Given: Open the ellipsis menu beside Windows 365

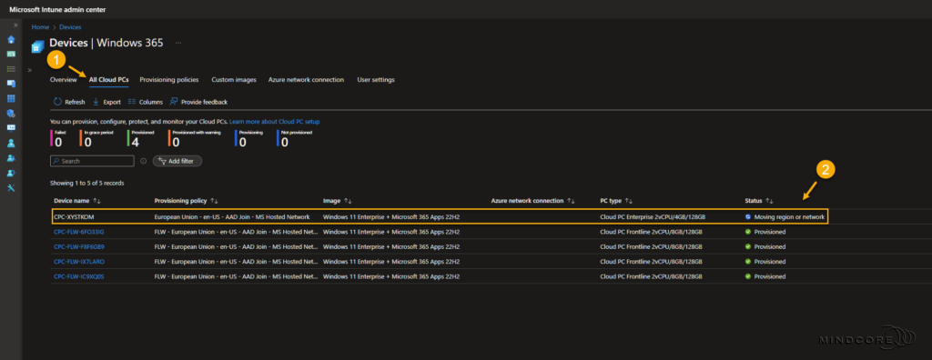Looking at the screenshot, I should click(177, 43).
